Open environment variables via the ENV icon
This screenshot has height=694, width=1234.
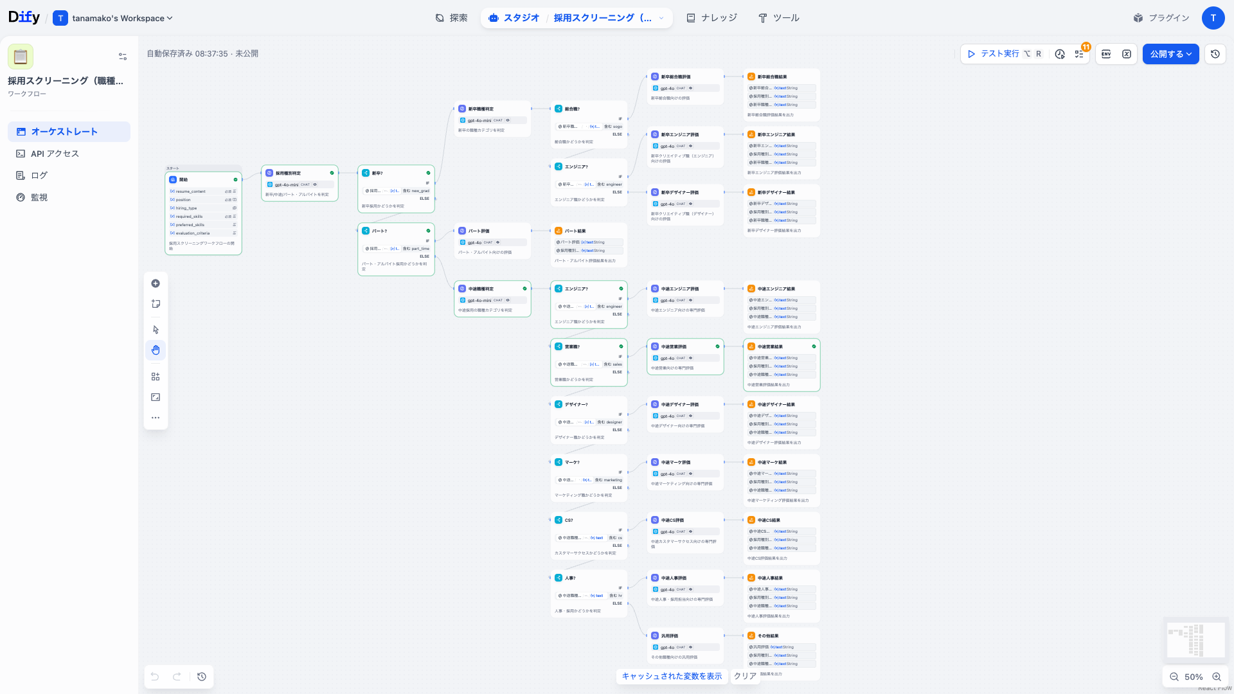1106,54
